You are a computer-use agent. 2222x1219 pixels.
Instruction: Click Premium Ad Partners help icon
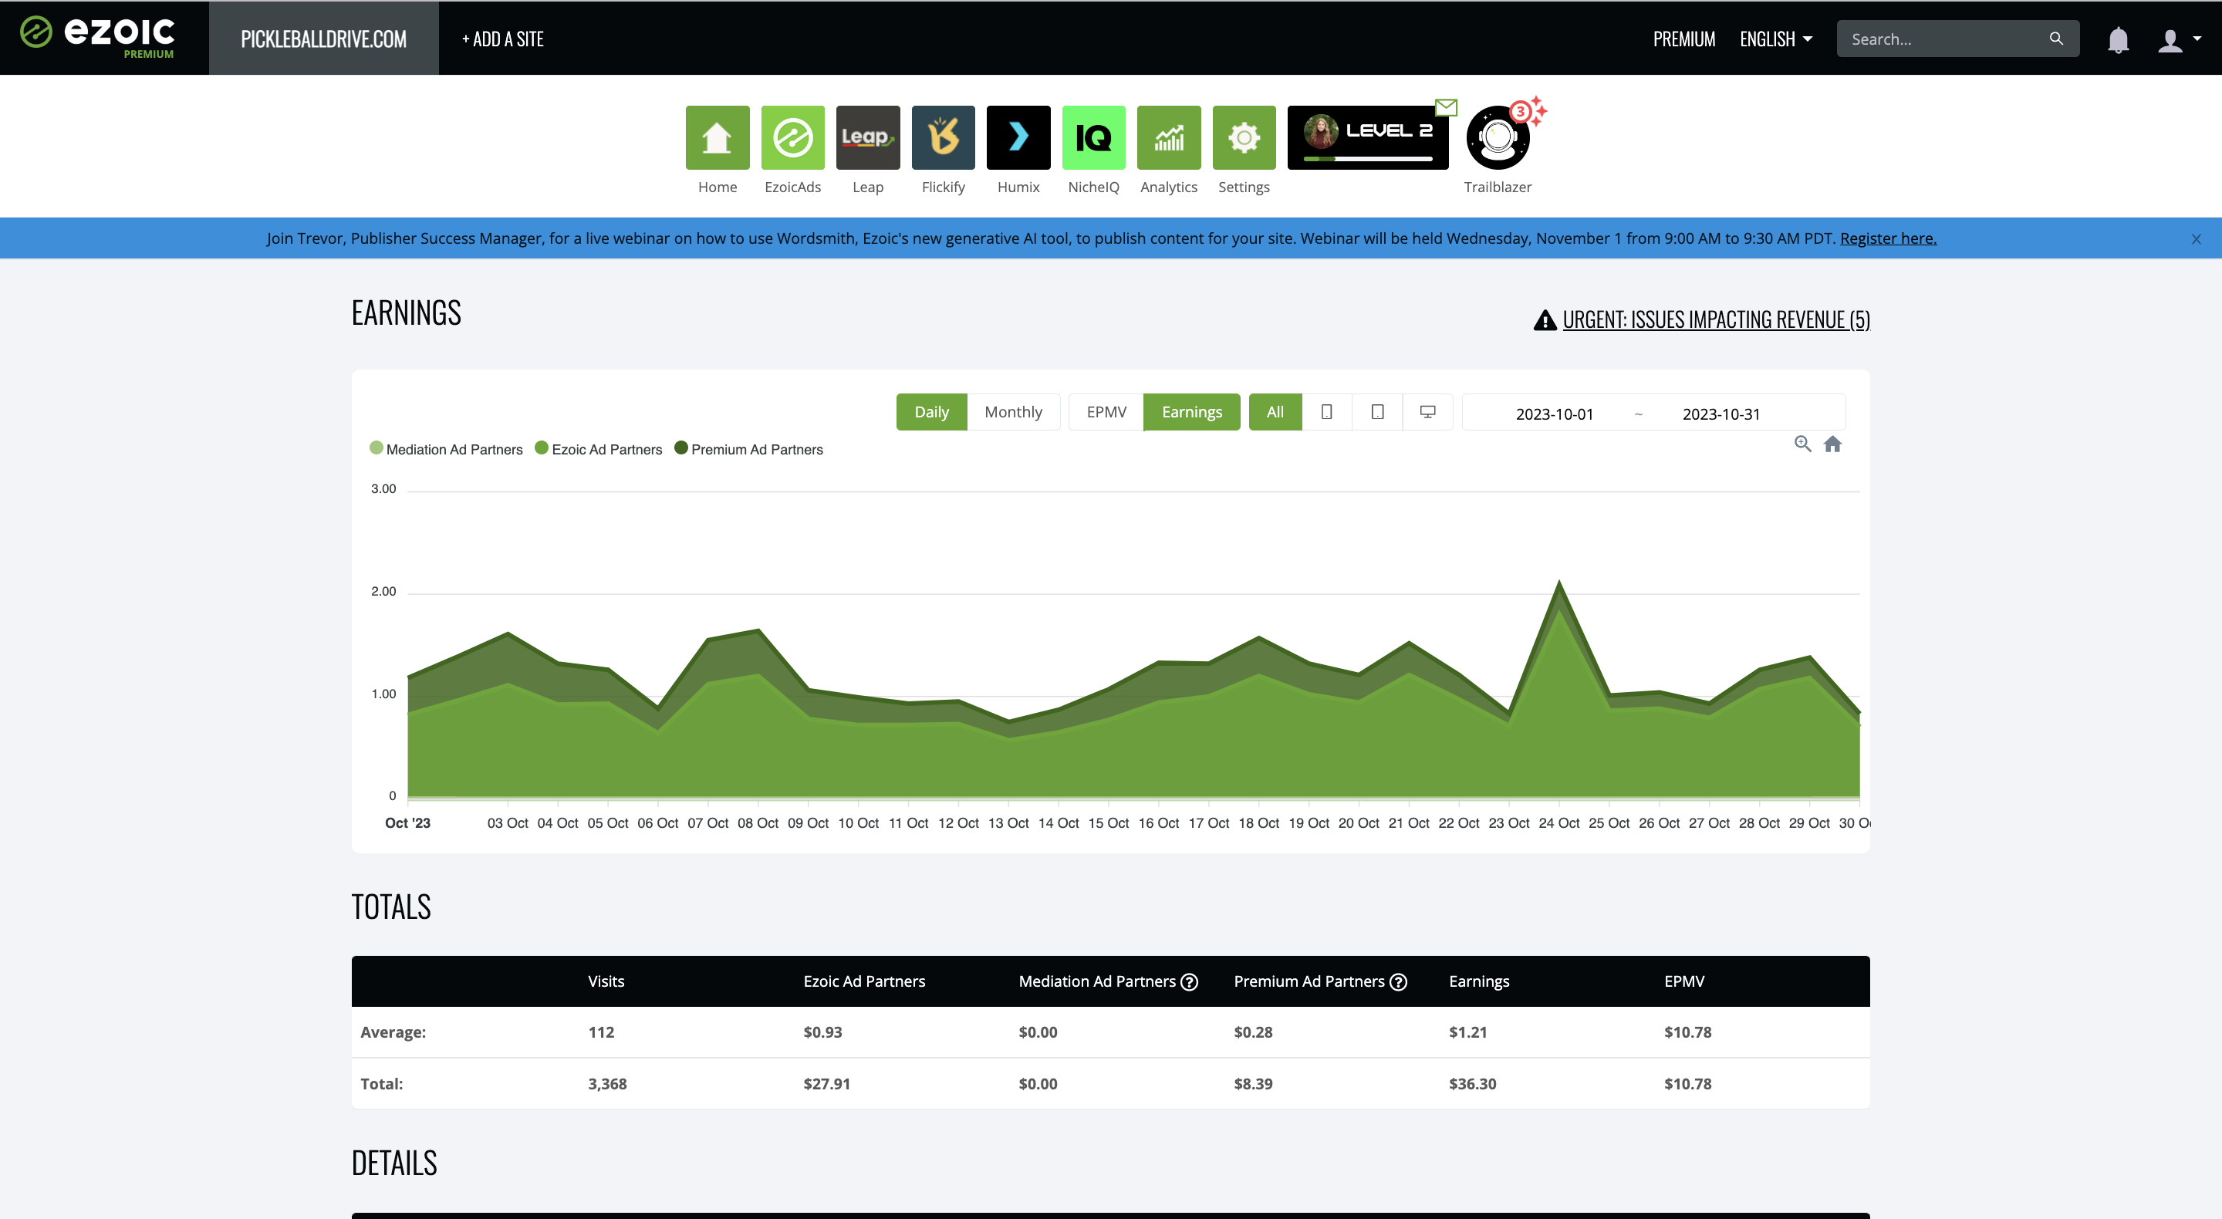pyautogui.click(x=1399, y=983)
